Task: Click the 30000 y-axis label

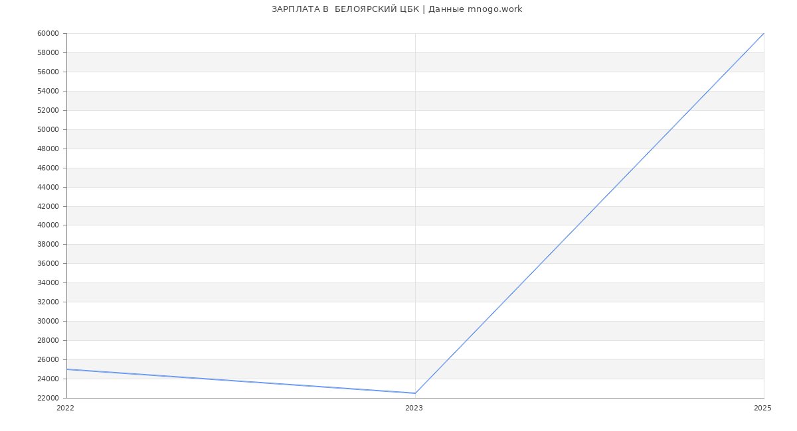Action: coord(48,321)
